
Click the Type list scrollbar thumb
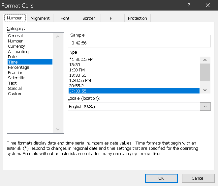205,72
